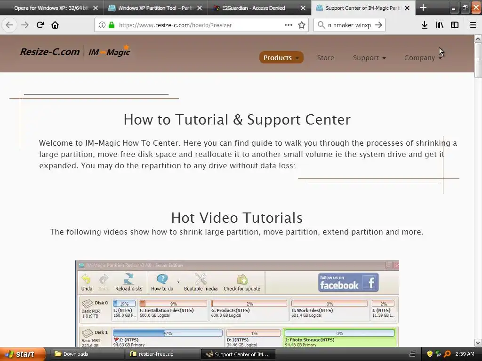Click the search box containing nmaker winxp
This screenshot has height=361, width=482.
point(349,25)
